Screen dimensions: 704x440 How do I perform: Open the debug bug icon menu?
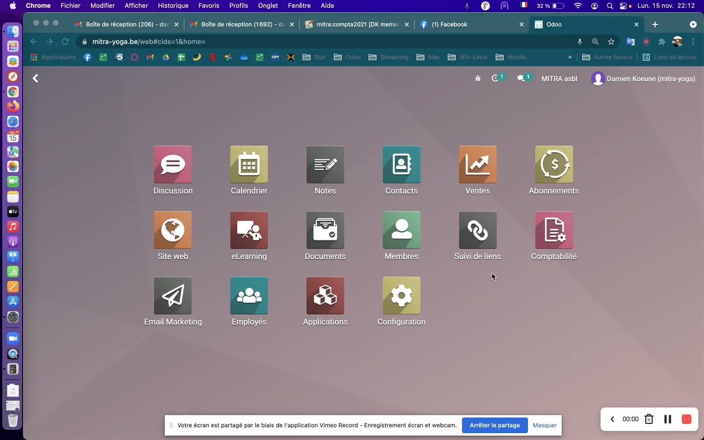[478, 78]
